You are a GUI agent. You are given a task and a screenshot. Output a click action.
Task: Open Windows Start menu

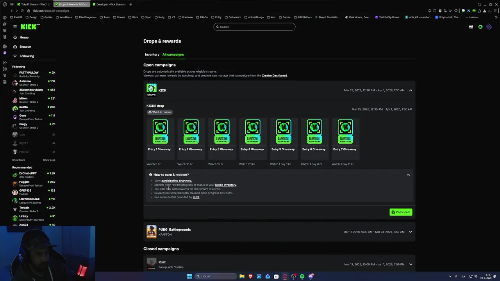[x=189, y=276]
